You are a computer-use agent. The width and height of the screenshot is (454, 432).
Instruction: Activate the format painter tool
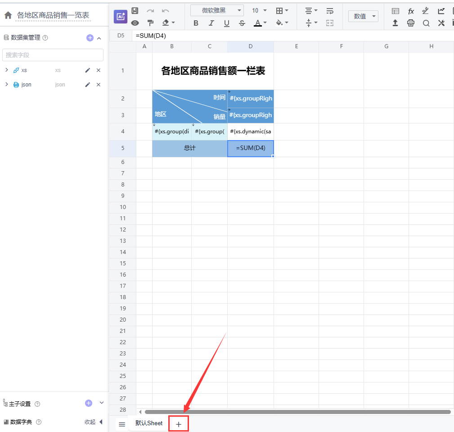click(150, 23)
